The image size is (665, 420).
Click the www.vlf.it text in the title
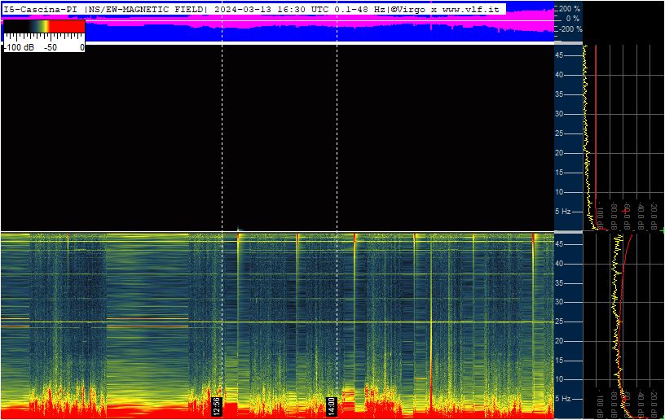point(471,9)
